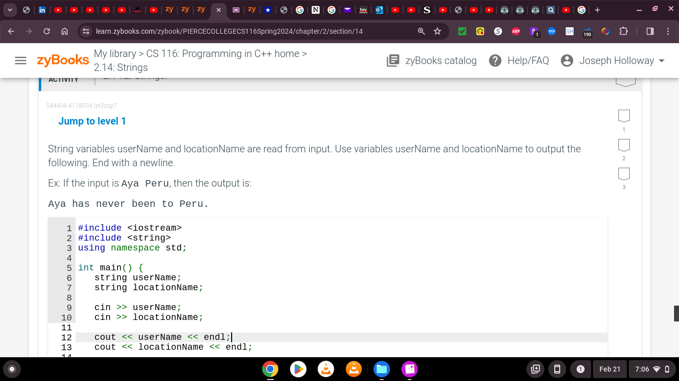The width and height of the screenshot is (679, 381).
Task: Open the browser extensions puzzle-piece menu
Action: click(623, 31)
